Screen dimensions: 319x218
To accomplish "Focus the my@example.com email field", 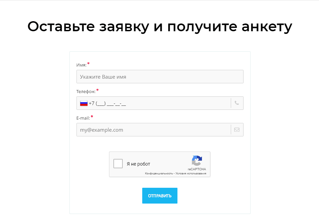I will pos(154,130).
